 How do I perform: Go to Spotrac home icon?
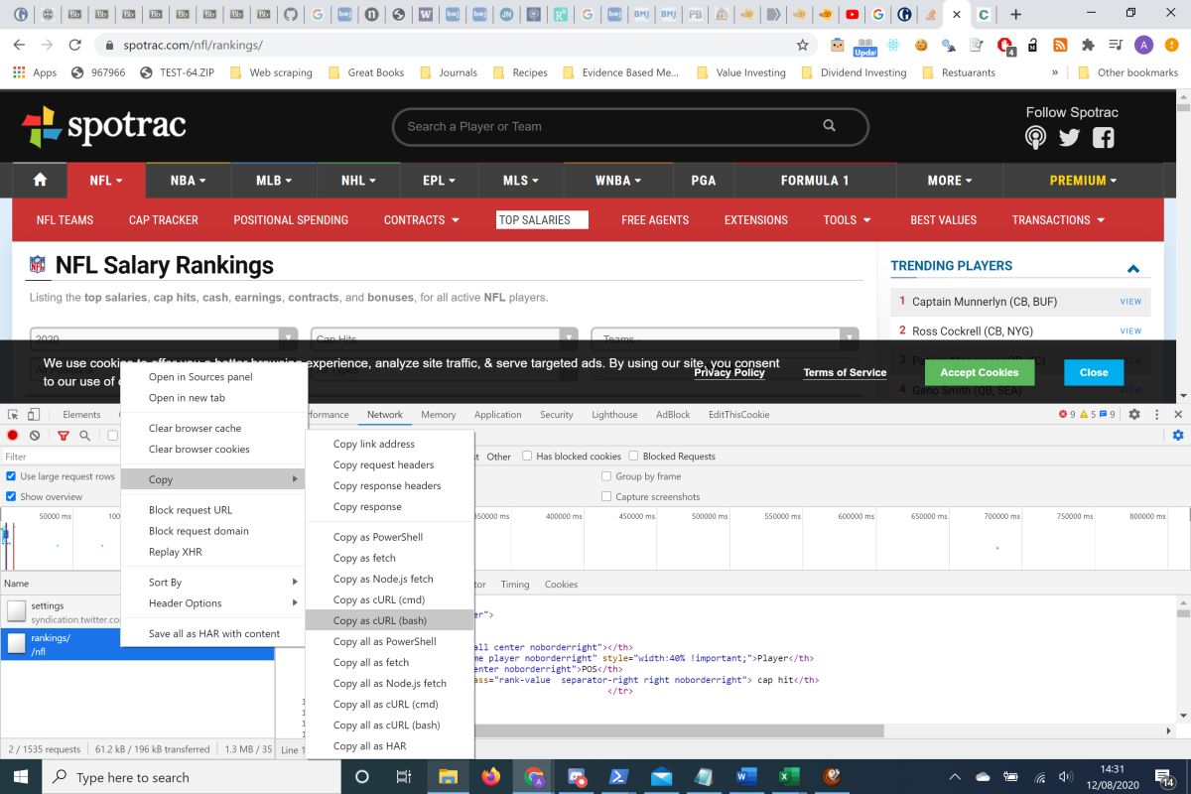(40, 180)
